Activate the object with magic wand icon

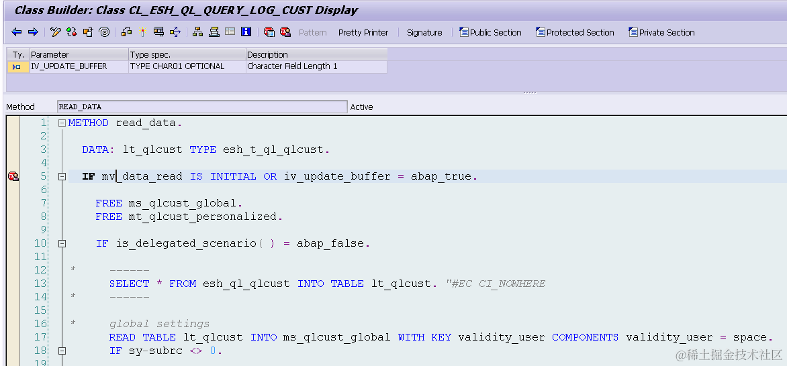pos(142,32)
